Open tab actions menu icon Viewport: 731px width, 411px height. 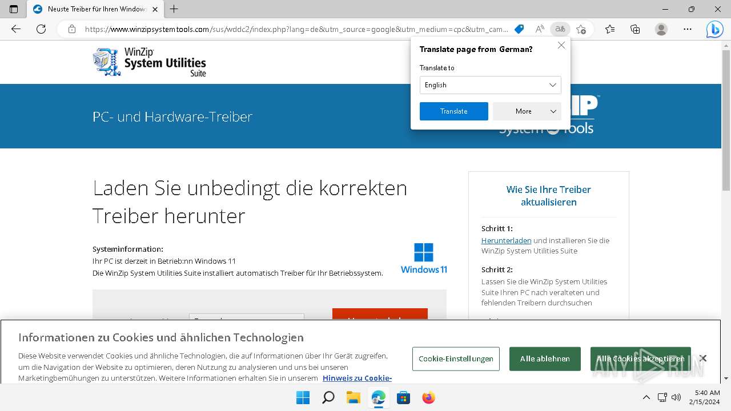pos(14,9)
